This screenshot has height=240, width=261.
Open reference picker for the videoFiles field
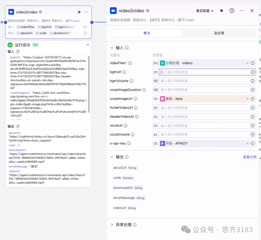[253, 63]
